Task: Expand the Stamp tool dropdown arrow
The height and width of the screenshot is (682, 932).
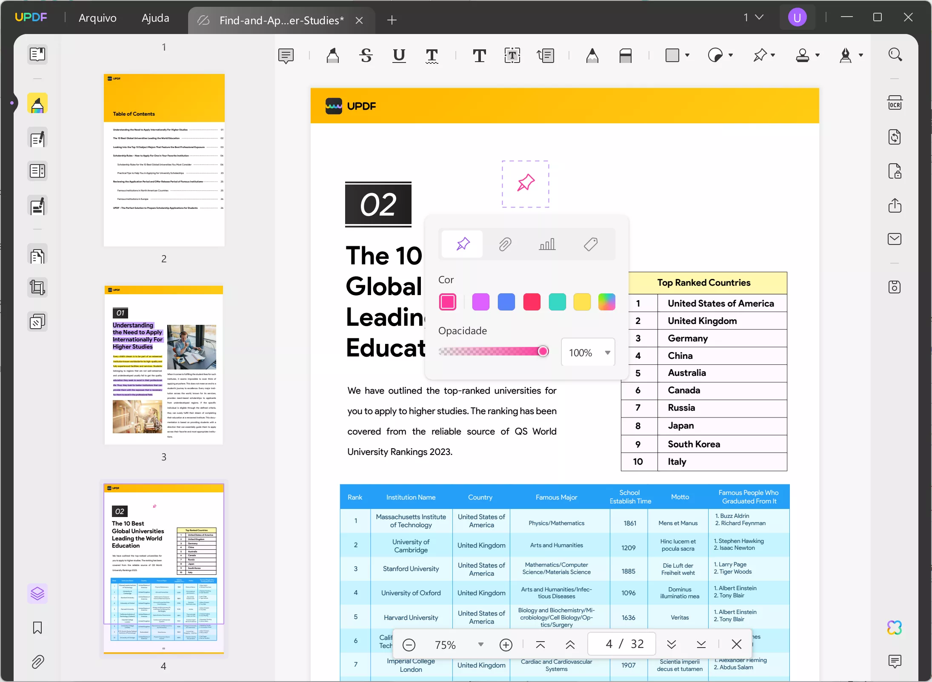Action: pos(817,55)
